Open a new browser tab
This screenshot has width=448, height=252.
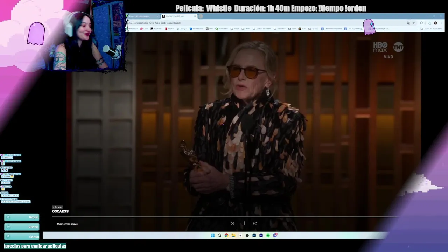pos(201,16)
